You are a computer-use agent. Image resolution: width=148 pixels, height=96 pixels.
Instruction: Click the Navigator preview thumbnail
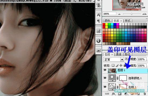[127, 5]
